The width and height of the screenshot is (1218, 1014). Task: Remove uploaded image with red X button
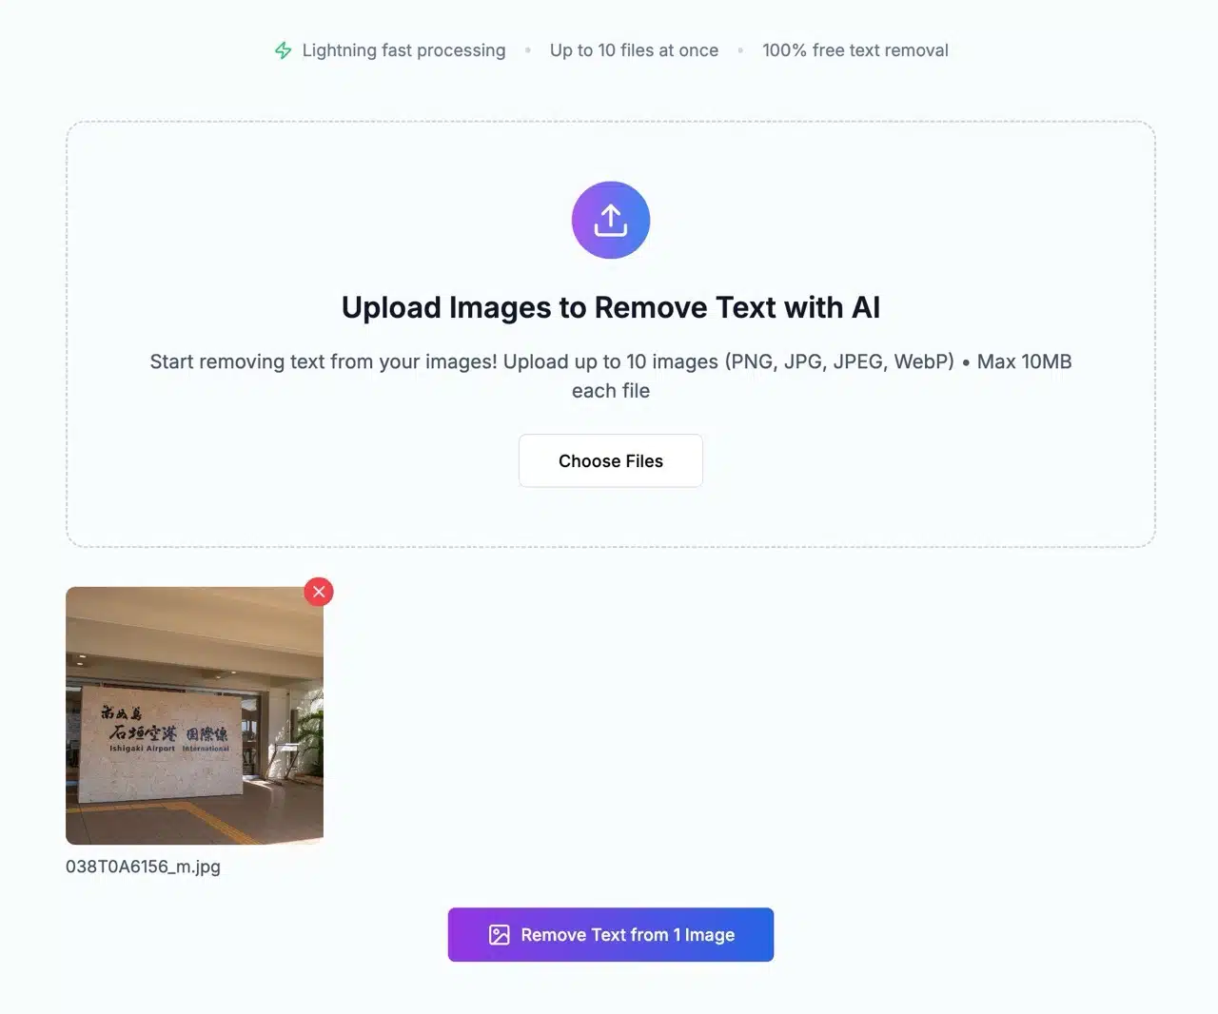[x=319, y=592]
